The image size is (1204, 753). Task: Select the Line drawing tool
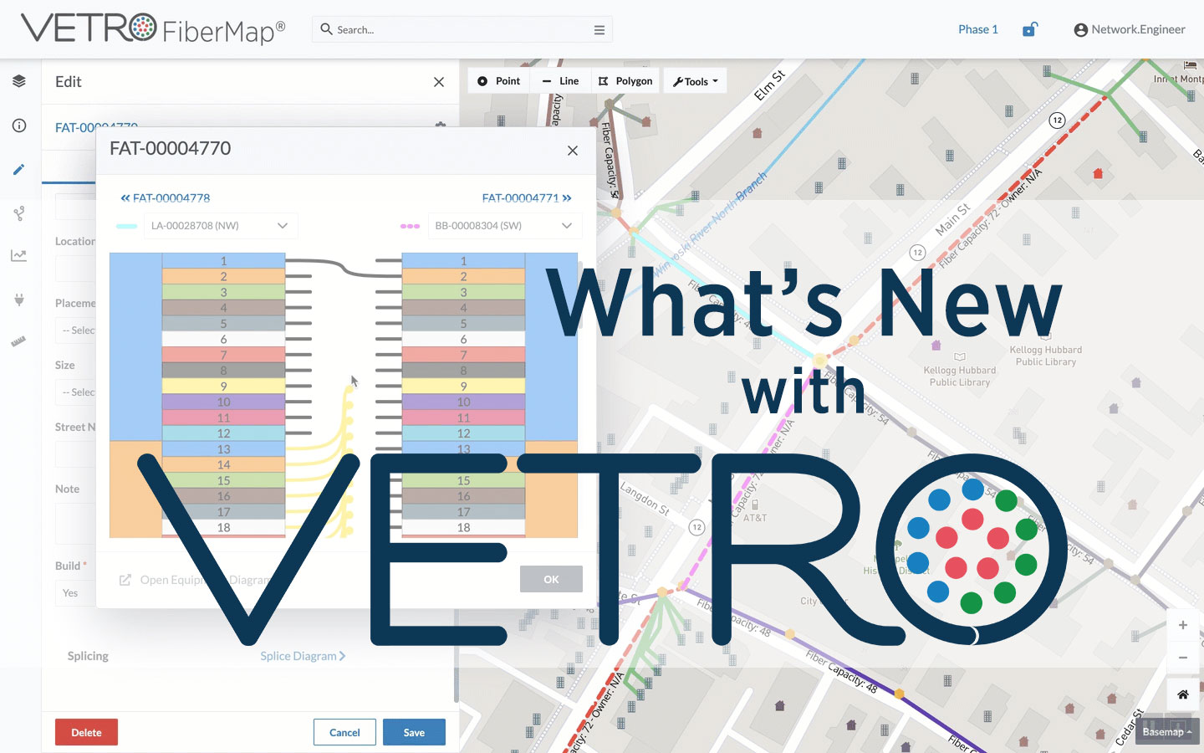coord(560,80)
